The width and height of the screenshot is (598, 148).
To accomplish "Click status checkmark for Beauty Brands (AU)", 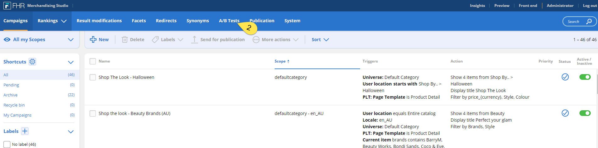I will [x=565, y=113].
